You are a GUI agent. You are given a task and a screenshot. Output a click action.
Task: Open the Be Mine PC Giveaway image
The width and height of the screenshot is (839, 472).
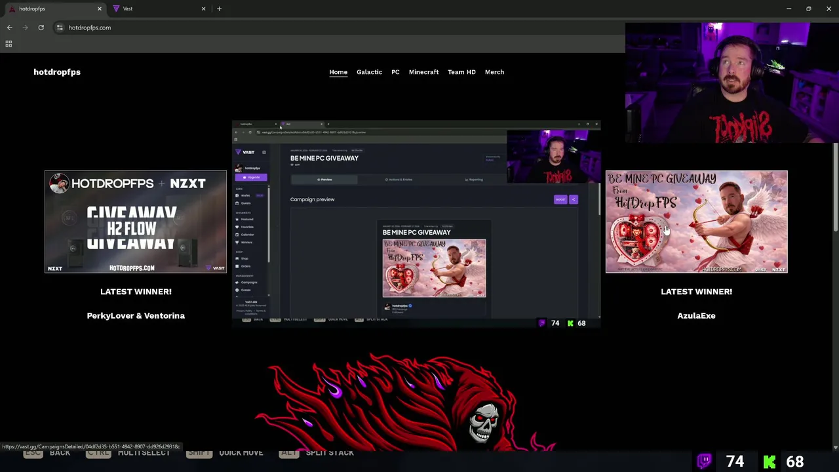(x=696, y=222)
